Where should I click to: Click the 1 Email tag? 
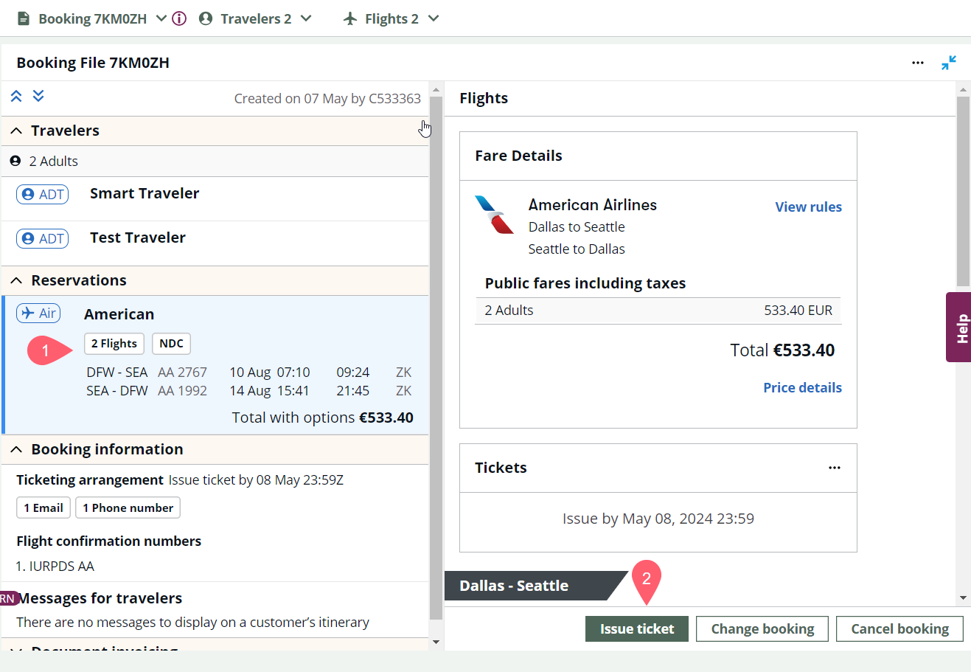click(x=43, y=508)
